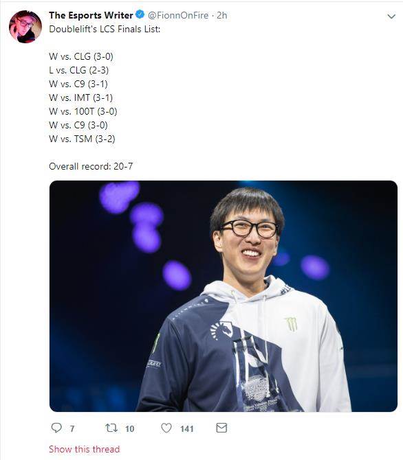Click the Overall record: 20-7 text

click(91, 166)
